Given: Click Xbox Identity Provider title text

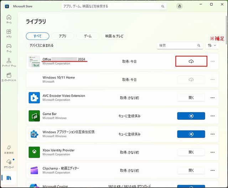Looking at the screenshot, I should coord(58,150).
